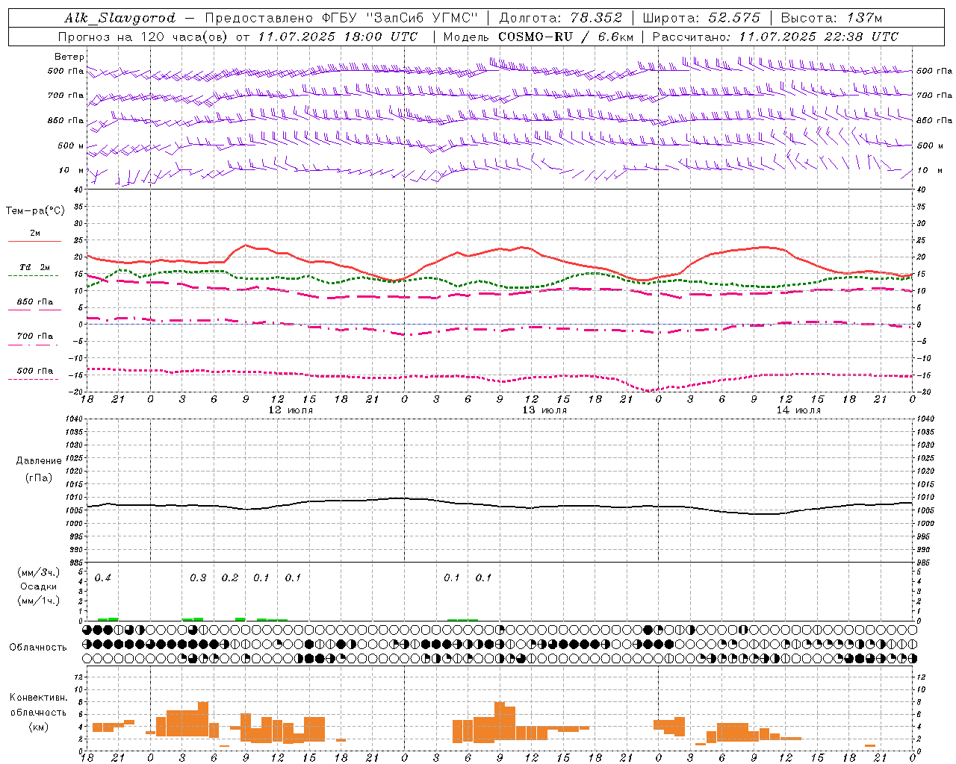Click the (мм/1ч.) precipitation unit label

click(x=39, y=601)
